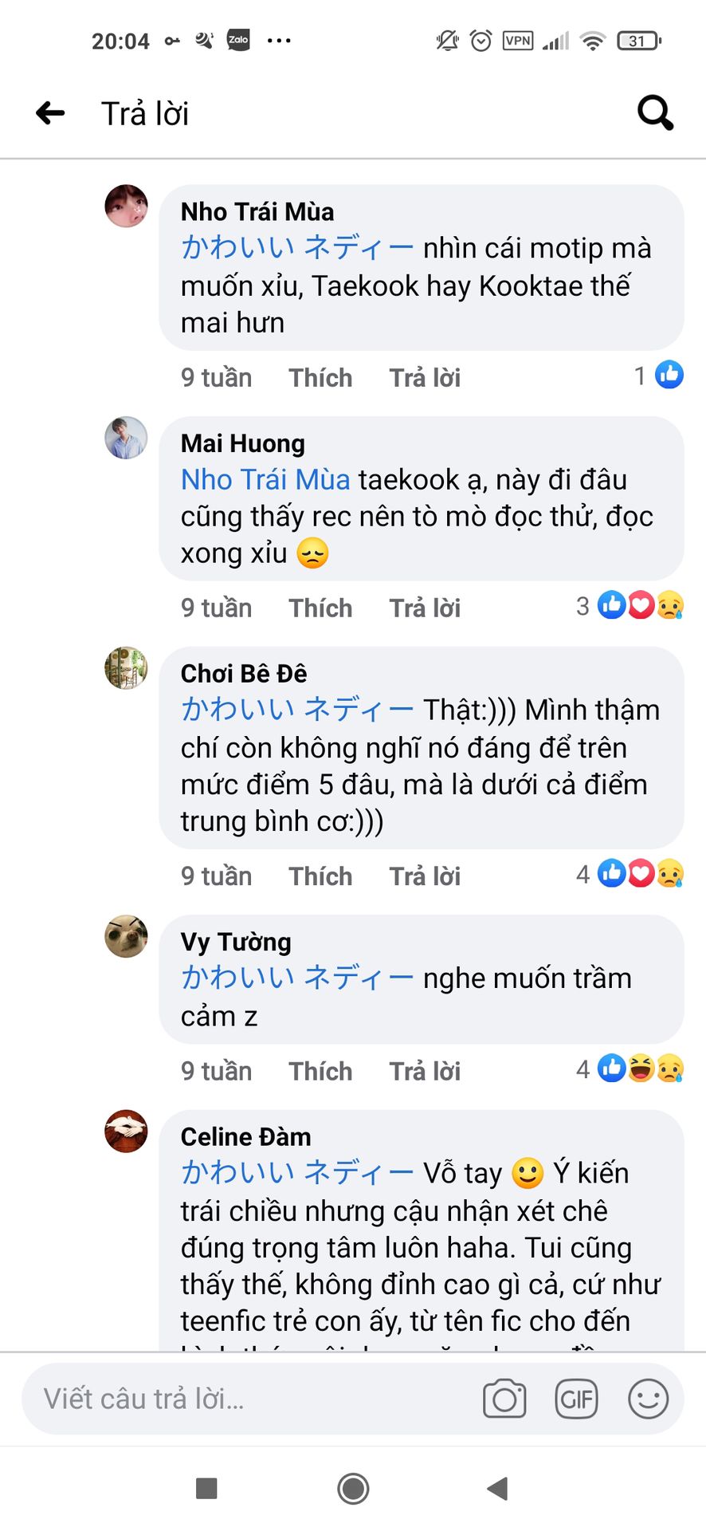
Task: Like Chơi Bê Đê's comment with Thích
Action: point(320,876)
